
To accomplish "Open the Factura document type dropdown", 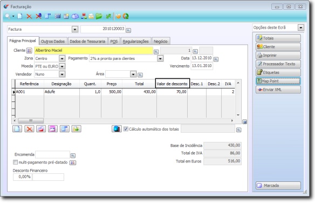I will pos(75,29).
